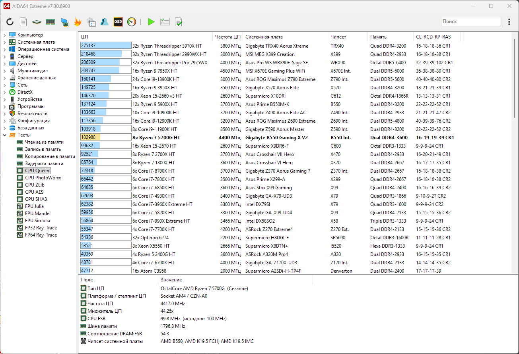519x354 pixels.
Task: Open the three-dot main menu
Action: [x=509, y=22]
